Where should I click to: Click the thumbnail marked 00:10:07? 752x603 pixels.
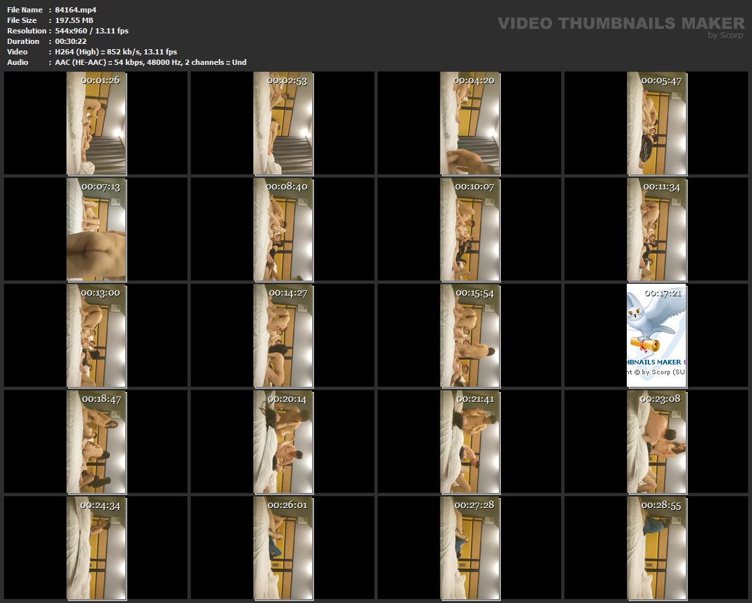pos(470,229)
